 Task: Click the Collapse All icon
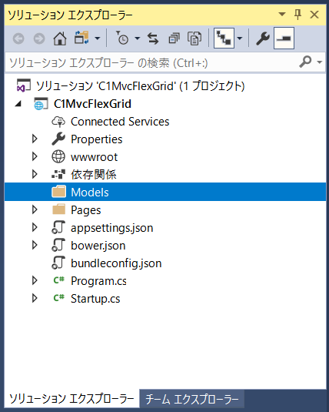(174, 39)
